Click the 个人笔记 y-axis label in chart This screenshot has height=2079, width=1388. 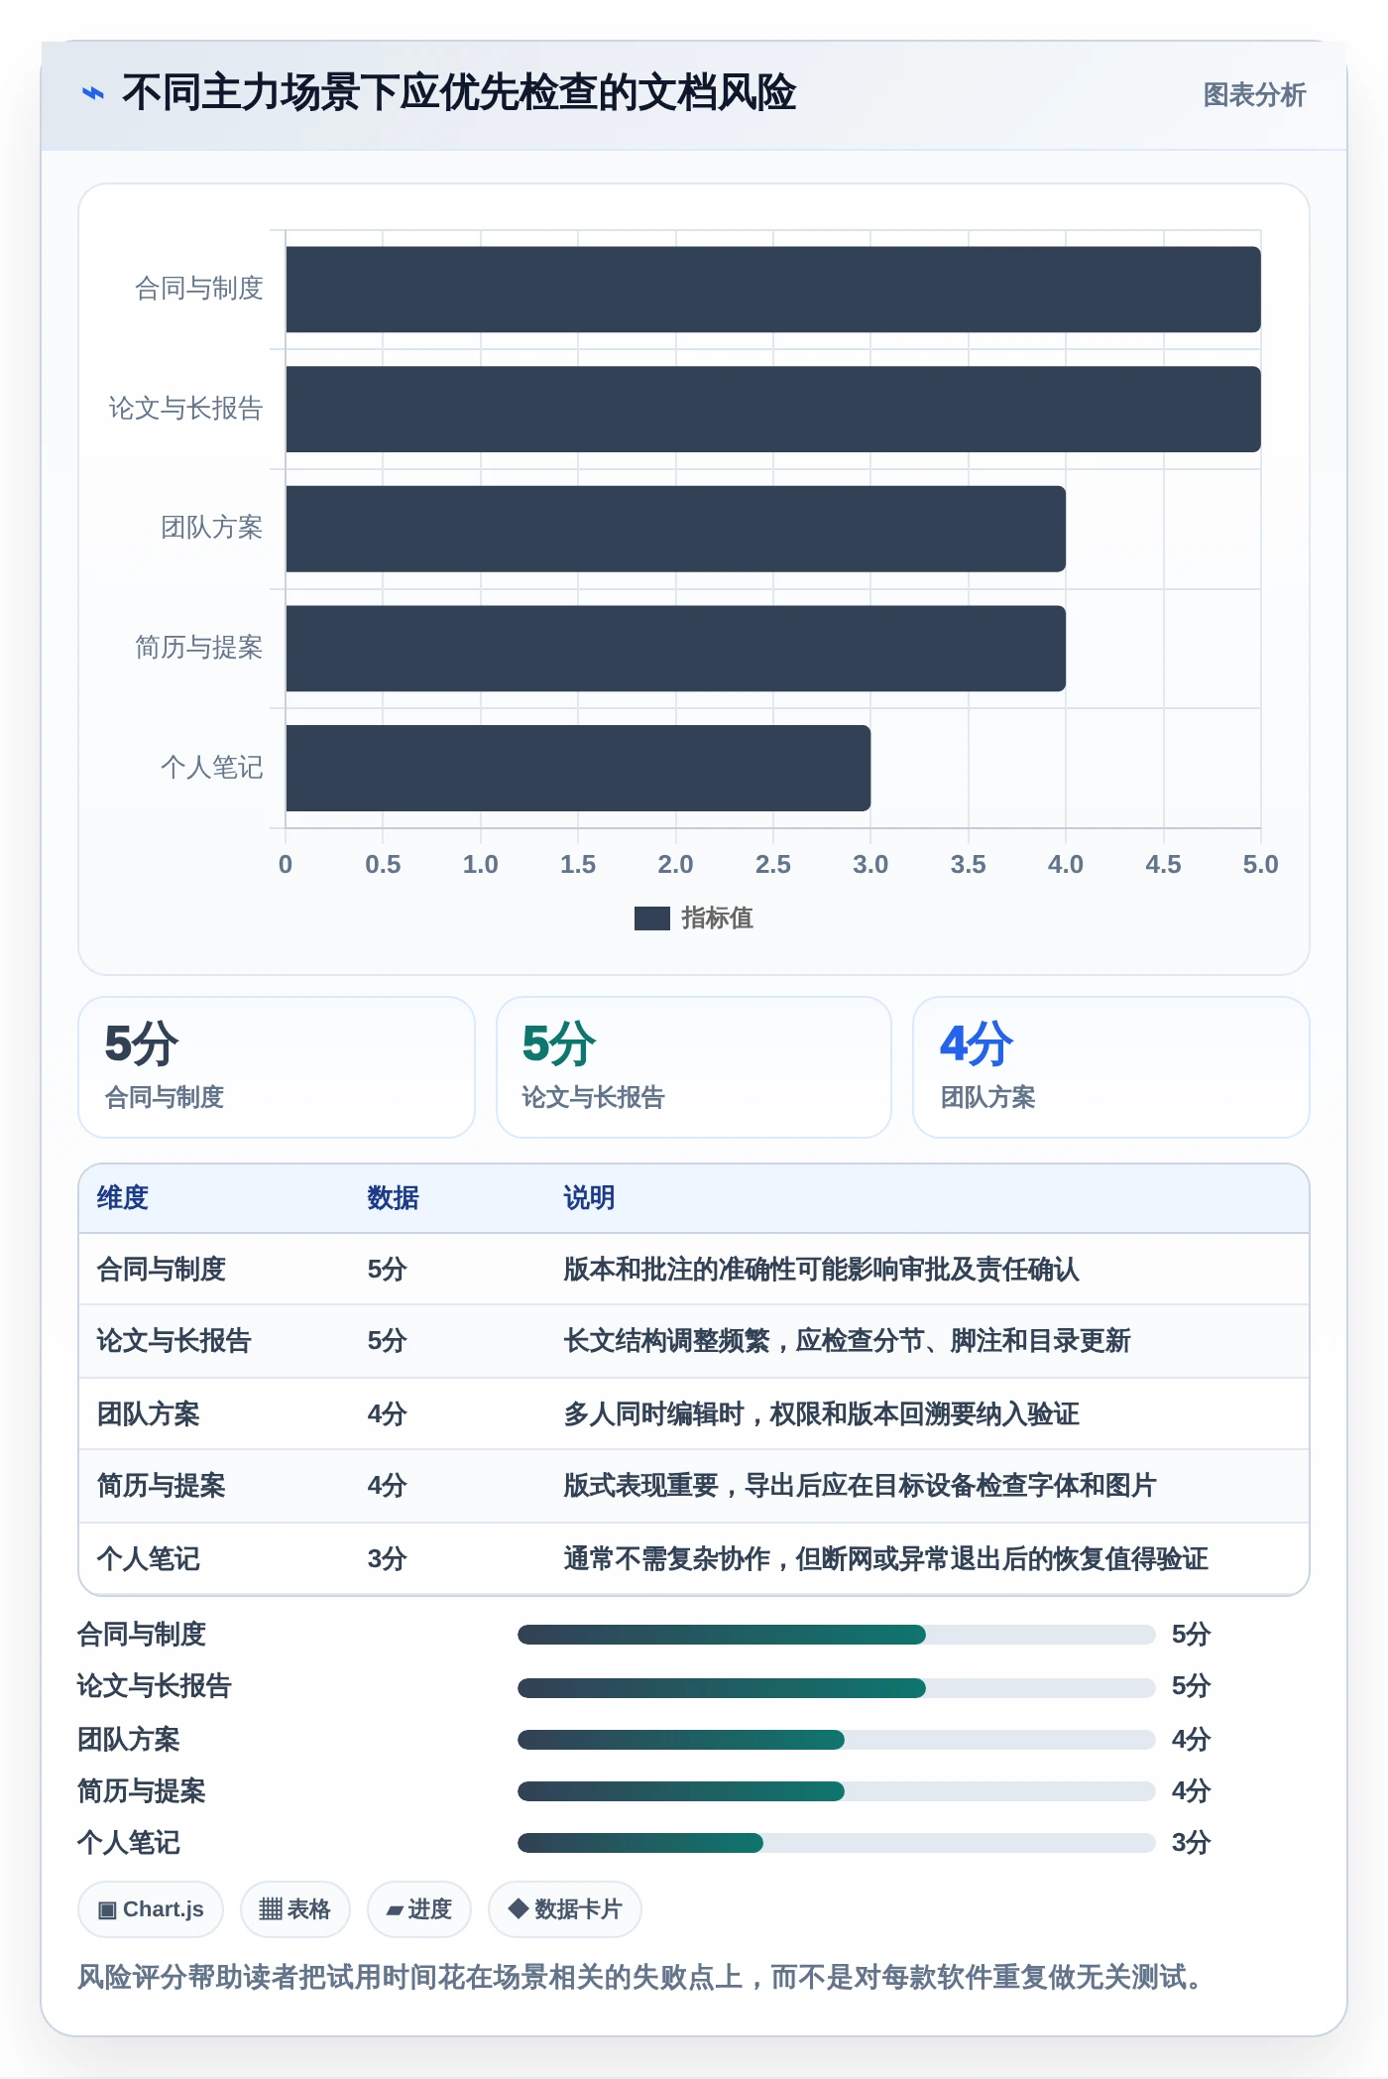point(212,767)
